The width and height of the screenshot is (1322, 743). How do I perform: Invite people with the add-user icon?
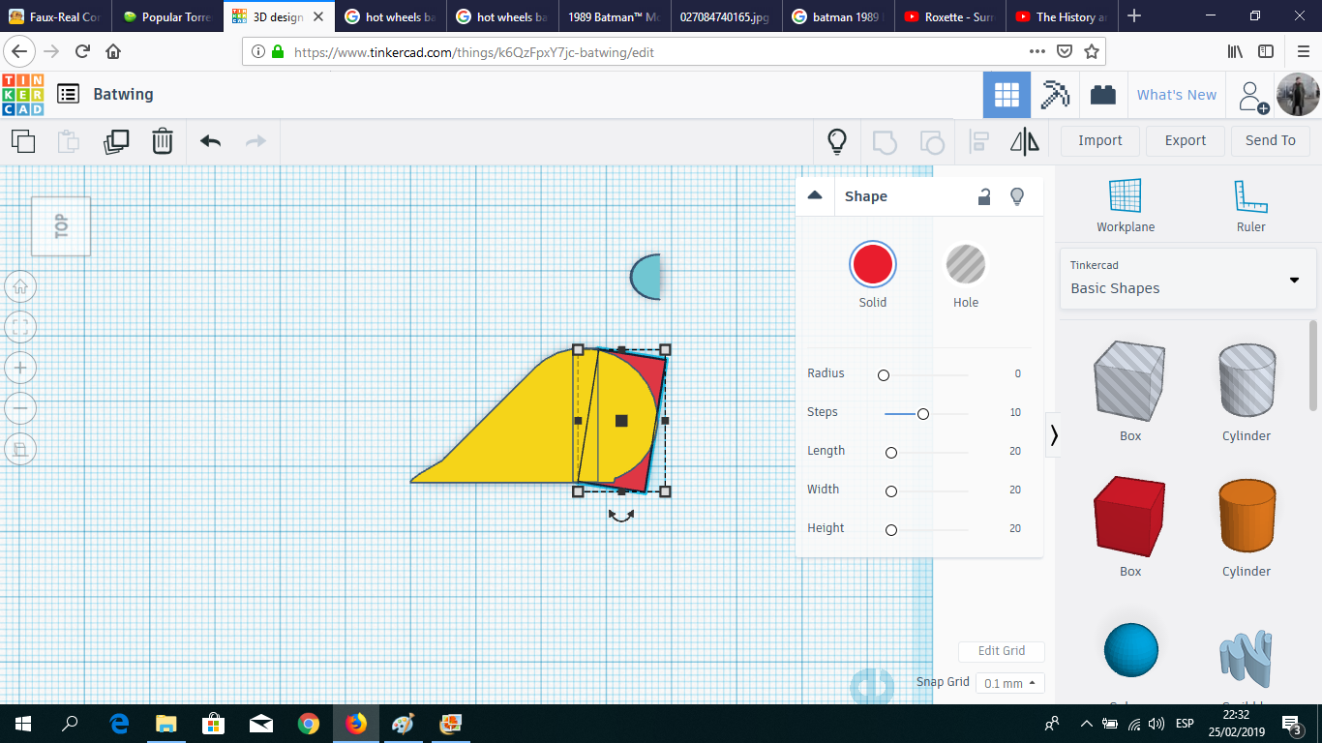pyautogui.click(x=1252, y=95)
